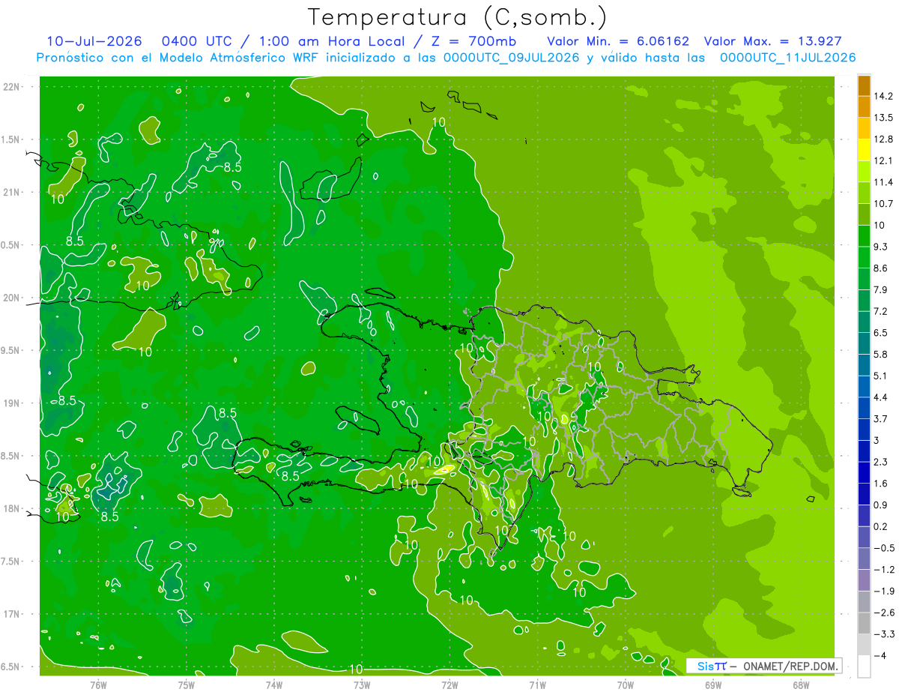
Task: Click the "9.3" color scale label
Action: [x=880, y=247]
